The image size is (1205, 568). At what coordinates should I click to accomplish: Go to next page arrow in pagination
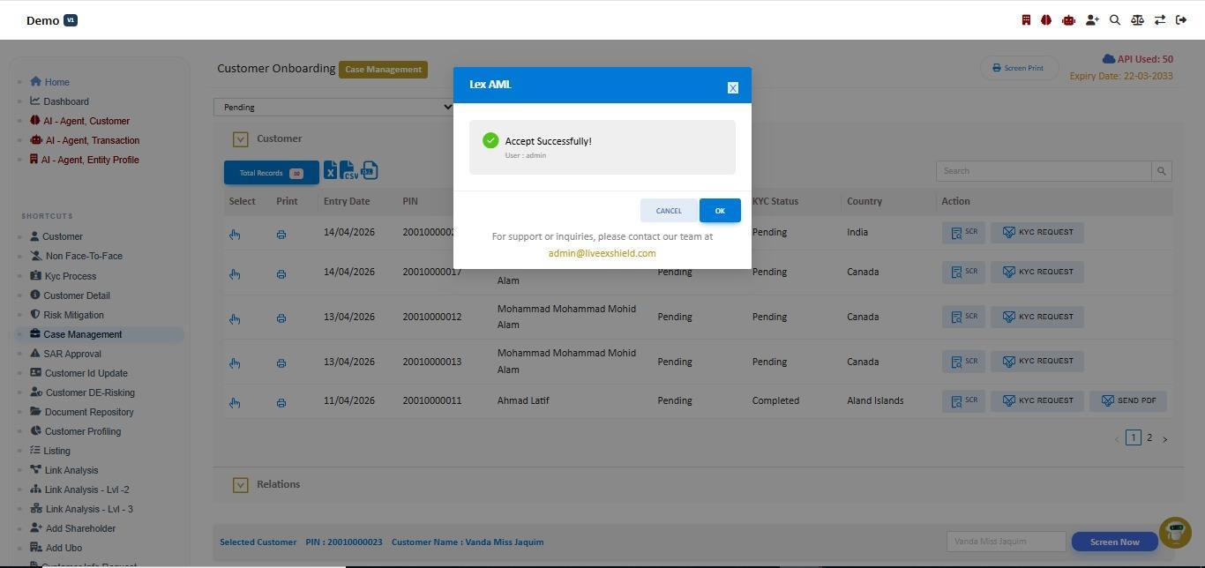(1164, 438)
